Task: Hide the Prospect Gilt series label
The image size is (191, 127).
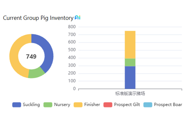Action: [x=127, y=105]
